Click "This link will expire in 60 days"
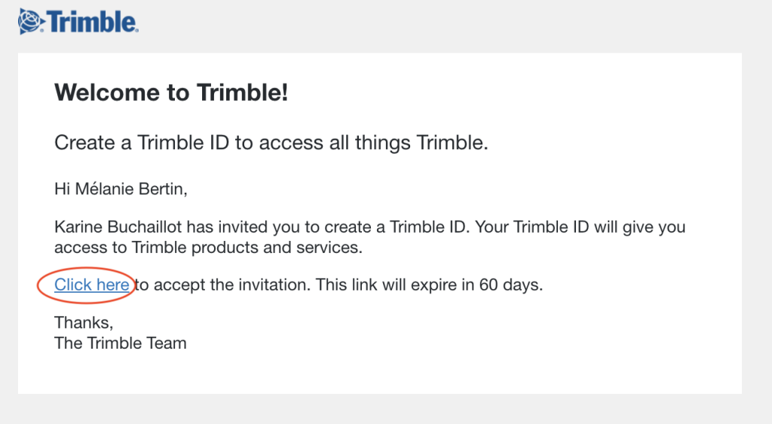This screenshot has width=772, height=424. [x=429, y=285]
